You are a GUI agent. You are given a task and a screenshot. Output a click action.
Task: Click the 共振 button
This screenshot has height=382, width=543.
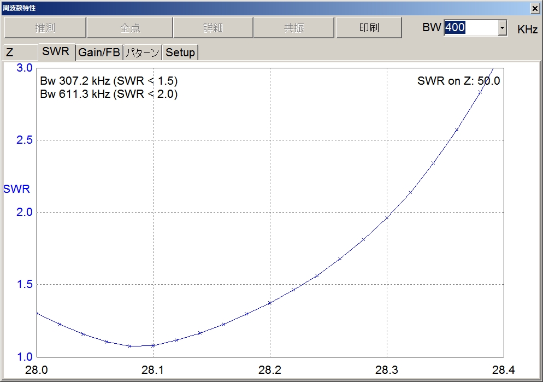tap(294, 27)
